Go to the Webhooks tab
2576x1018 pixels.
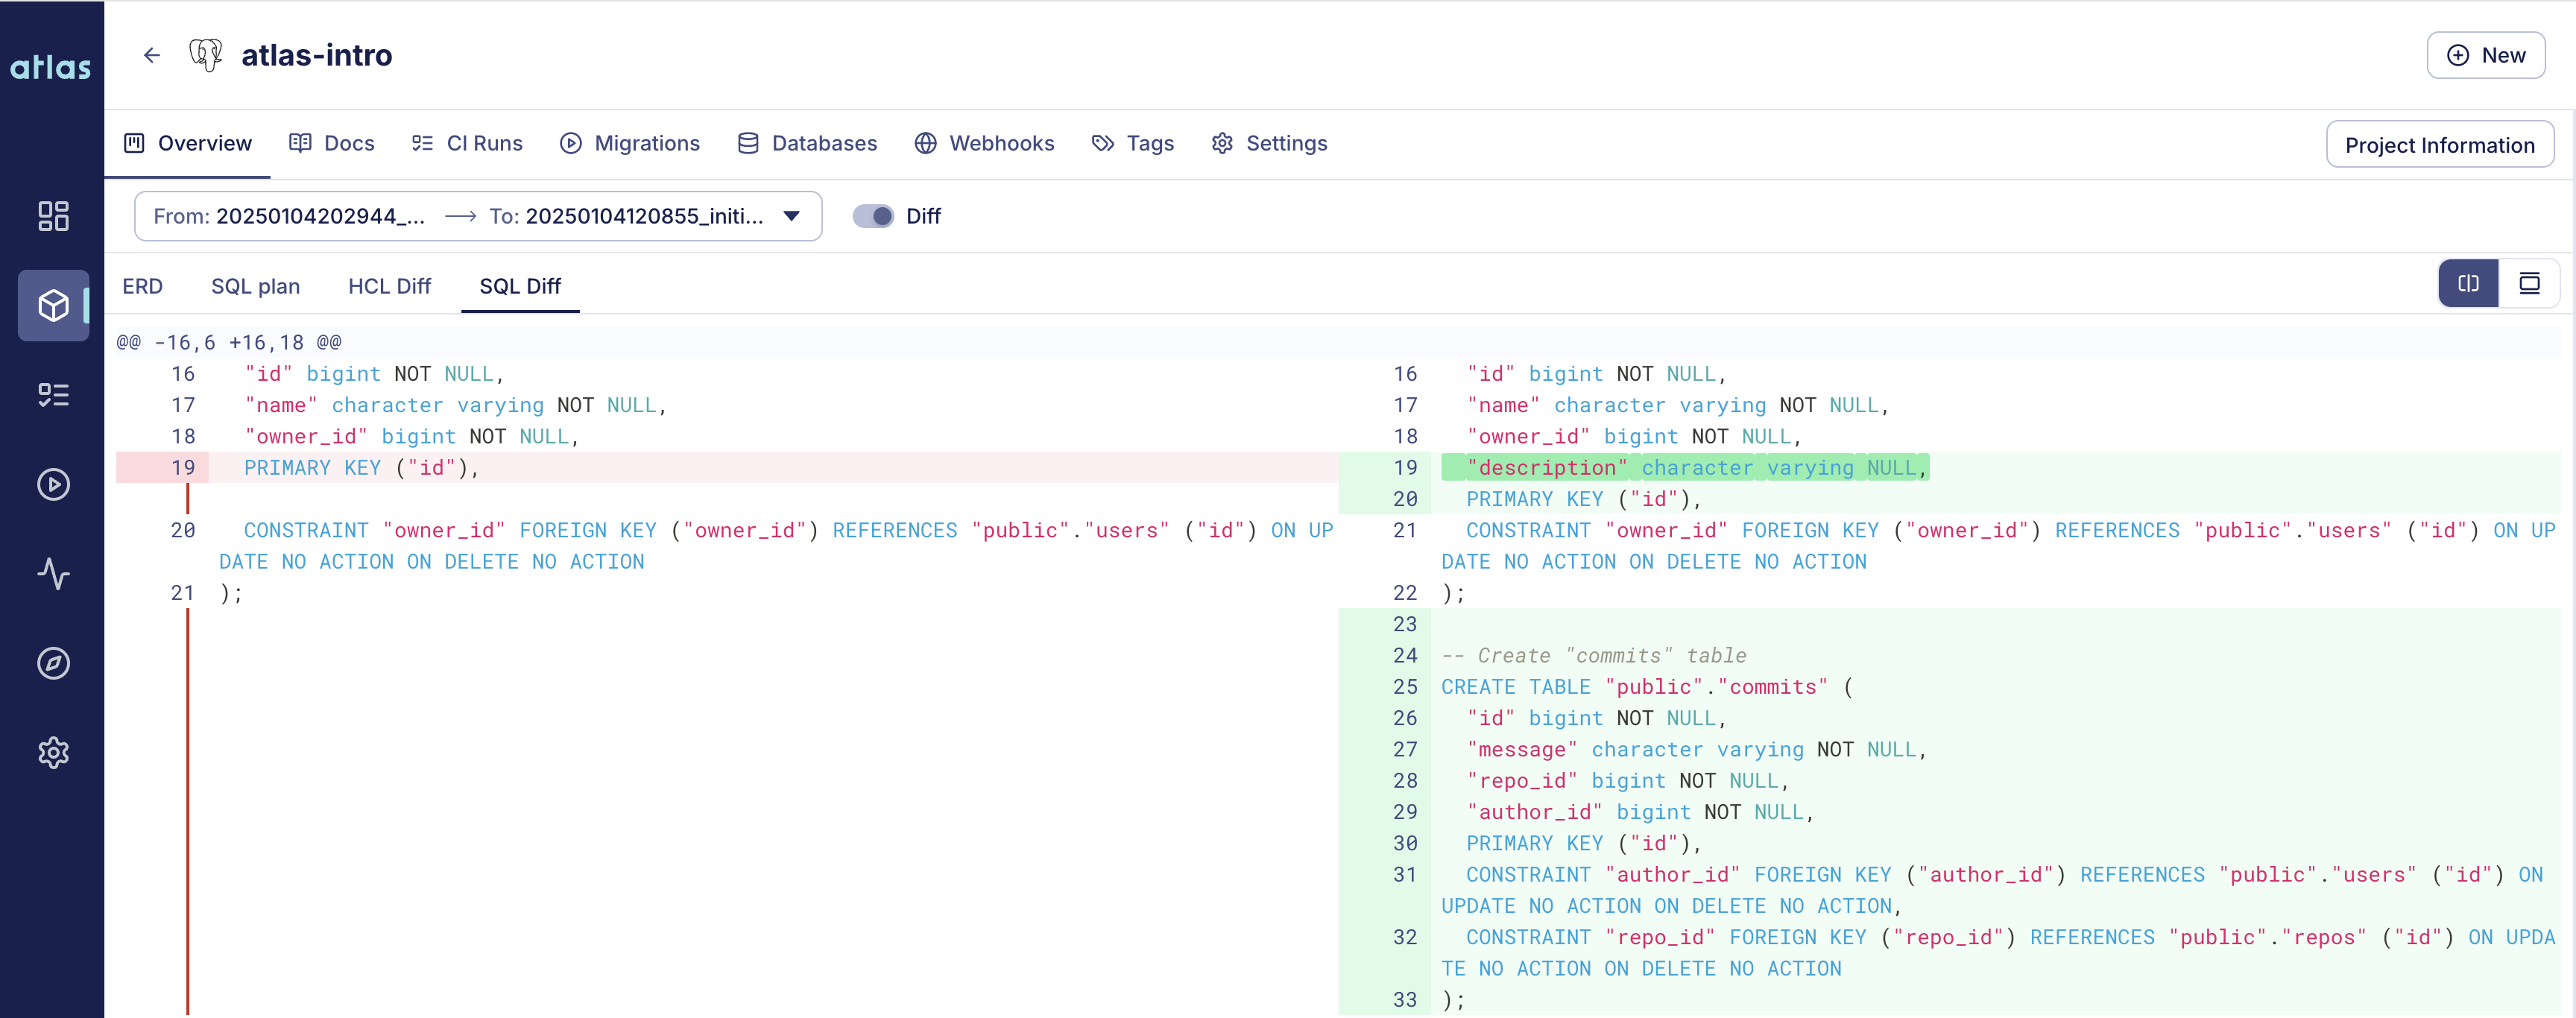click(x=984, y=143)
